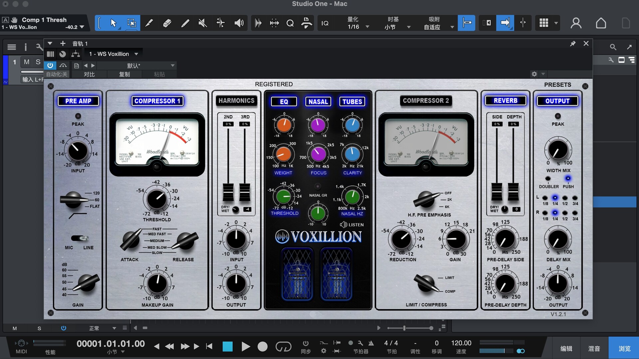Enable the NASAL section button
Screen dimensions: 639x359
[x=318, y=102]
